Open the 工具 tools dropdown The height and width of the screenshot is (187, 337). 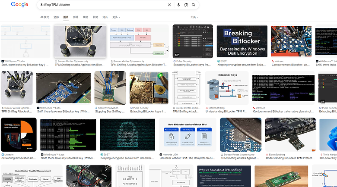click(194, 17)
